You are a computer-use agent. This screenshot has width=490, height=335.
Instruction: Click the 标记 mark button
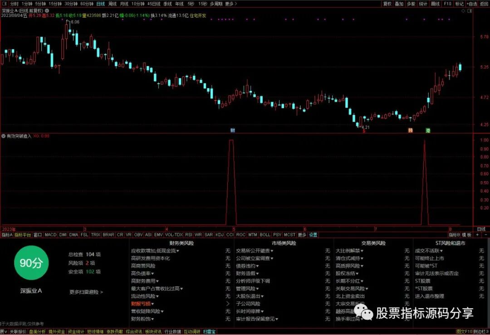459,4
